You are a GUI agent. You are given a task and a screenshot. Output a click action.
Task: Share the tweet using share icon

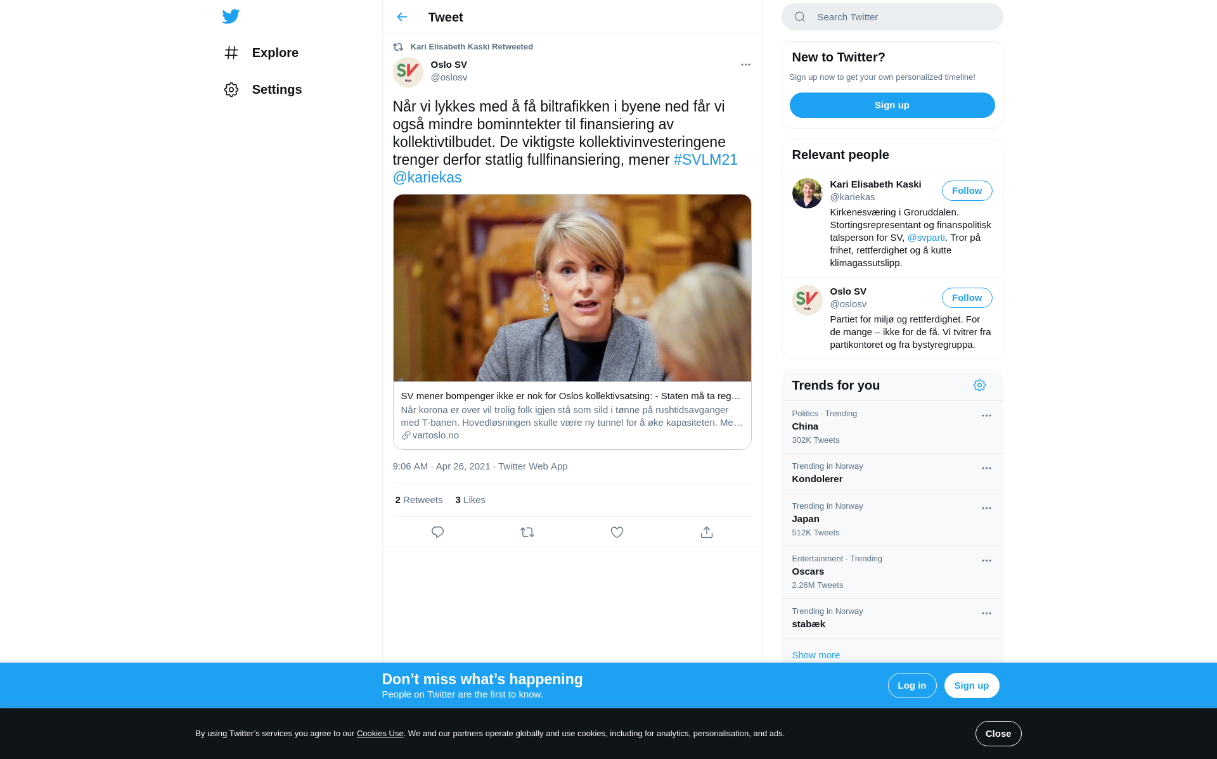click(x=707, y=532)
